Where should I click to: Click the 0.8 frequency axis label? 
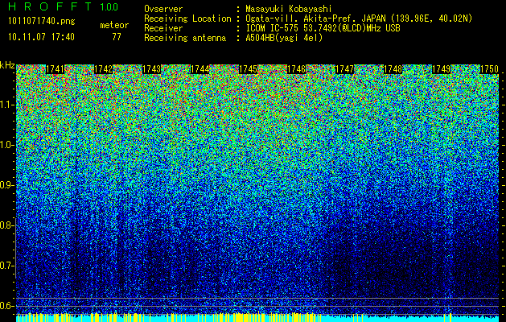point(6,225)
